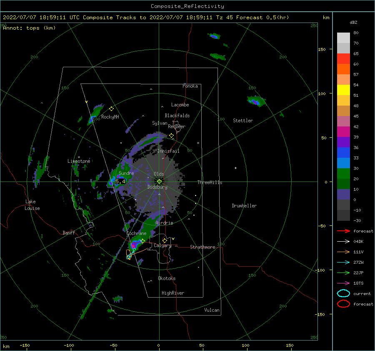Select the magenta 42-39 dBZ color swatch
The width and height of the screenshot is (375, 351).
coord(343,131)
